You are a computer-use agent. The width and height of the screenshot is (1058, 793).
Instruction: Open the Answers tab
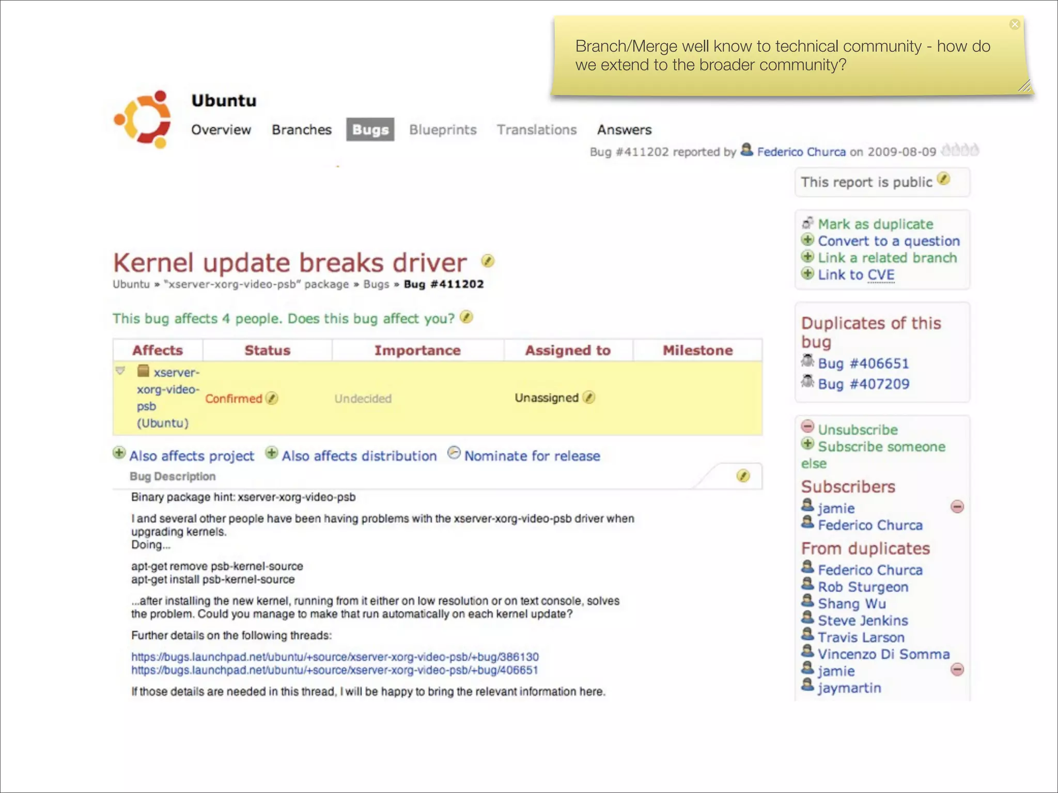click(625, 130)
